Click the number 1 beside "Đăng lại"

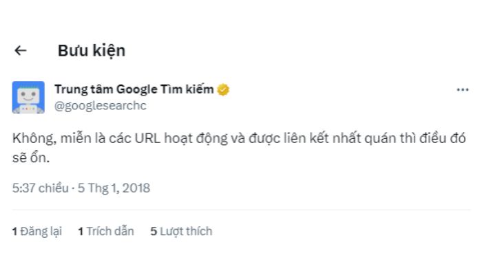click(x=14, y=231)
